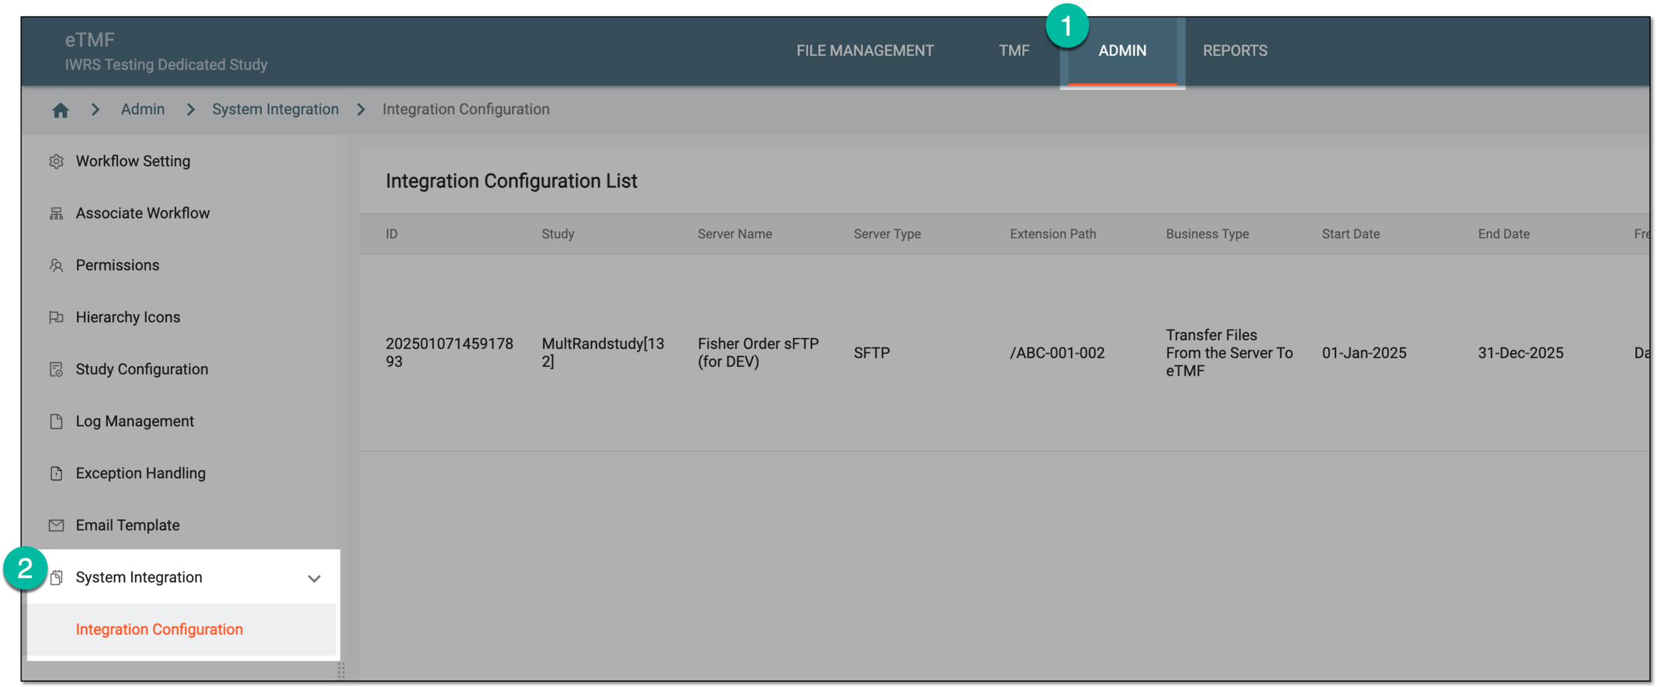This screenshot has height=687, width=1656.
Task: Click the eTMF application title
Action: (89, 40)
